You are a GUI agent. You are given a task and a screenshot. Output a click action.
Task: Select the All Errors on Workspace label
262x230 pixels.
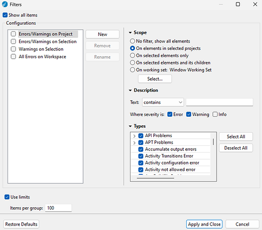43,57
